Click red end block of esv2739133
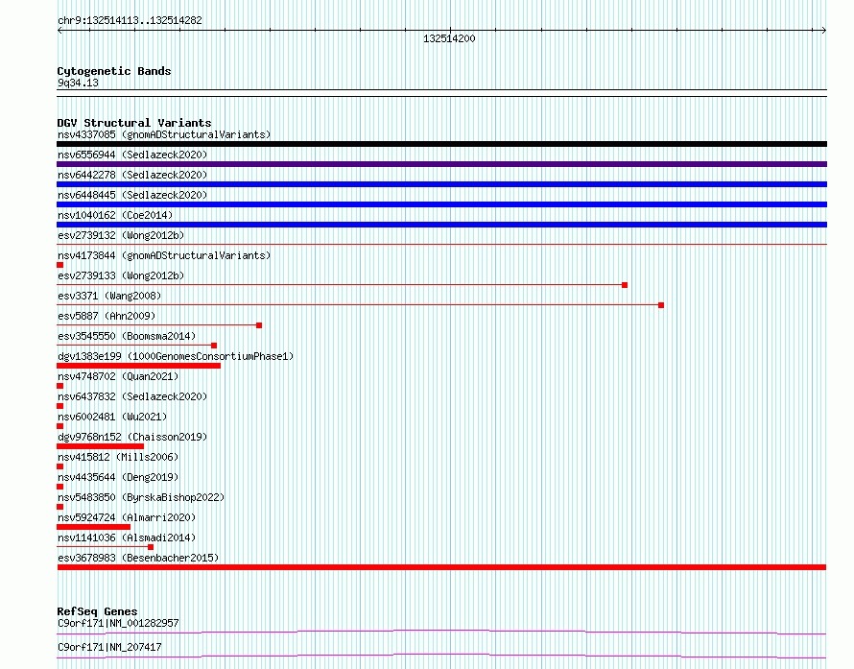 (625, 285)
